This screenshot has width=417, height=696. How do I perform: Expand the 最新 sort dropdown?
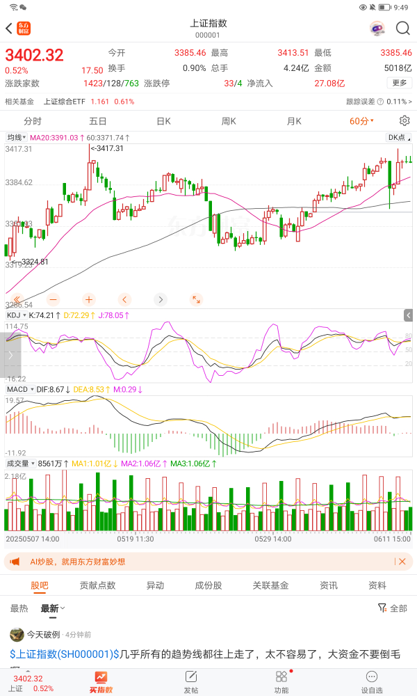tap(53, 608)
